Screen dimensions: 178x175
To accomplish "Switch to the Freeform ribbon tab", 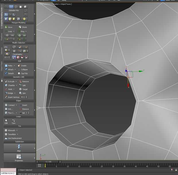I will coord(1,36).
